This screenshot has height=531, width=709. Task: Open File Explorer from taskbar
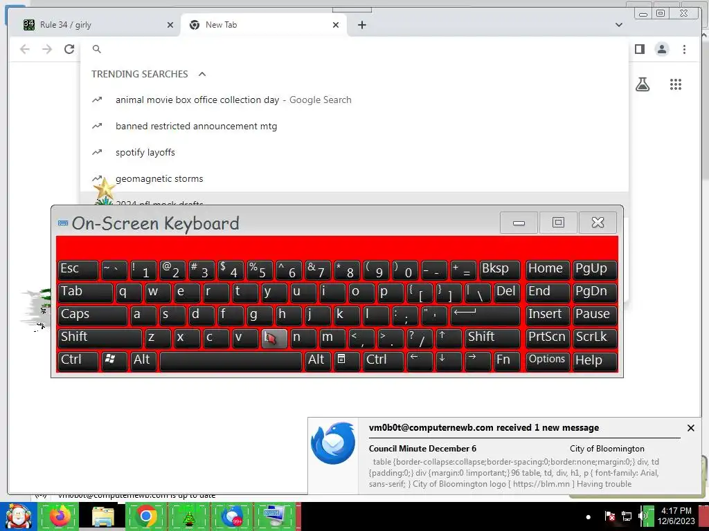coord(102,516)
